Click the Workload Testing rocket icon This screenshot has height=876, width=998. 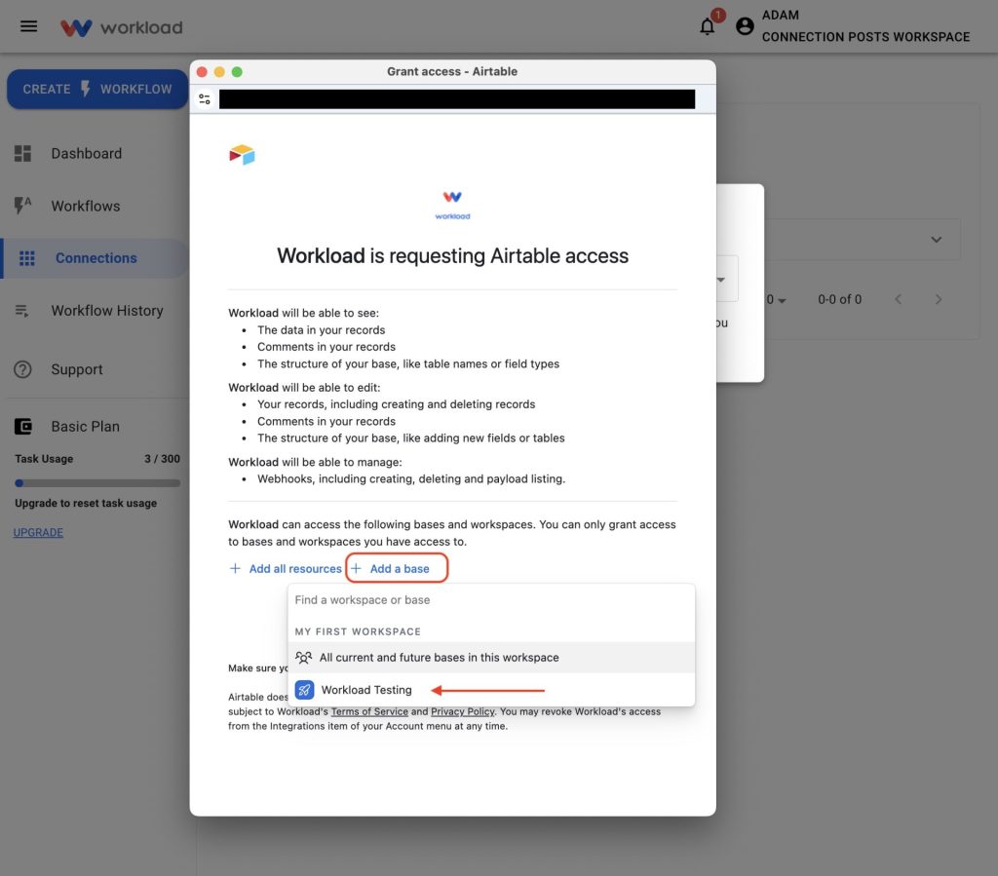pos(304,690)
